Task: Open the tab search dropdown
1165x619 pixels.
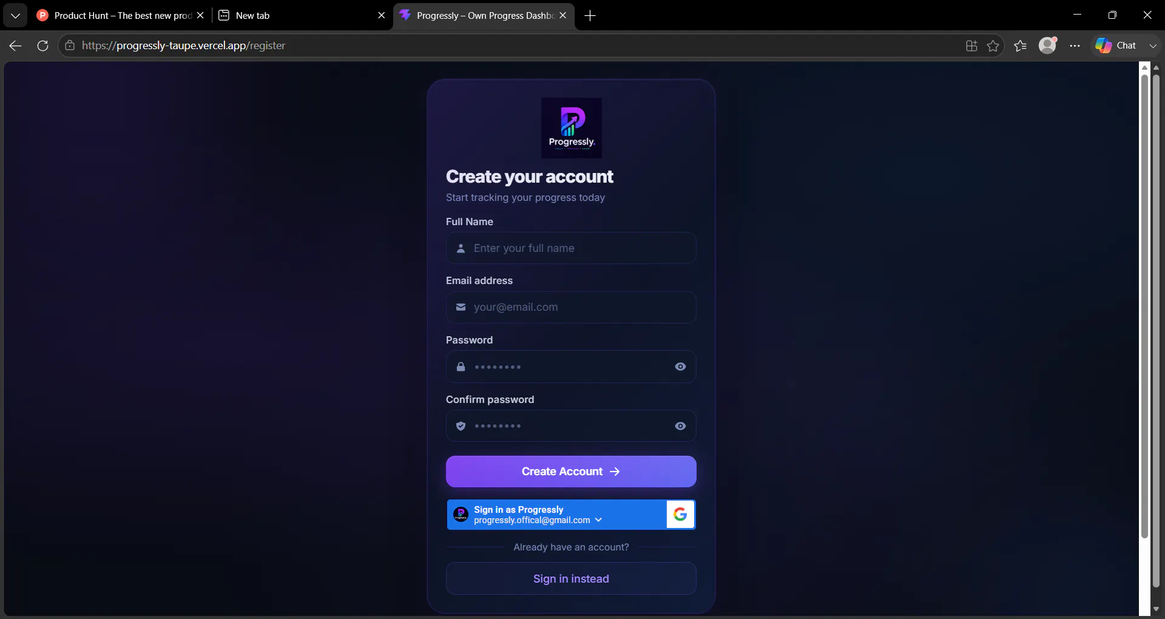Action: (15, 15)
